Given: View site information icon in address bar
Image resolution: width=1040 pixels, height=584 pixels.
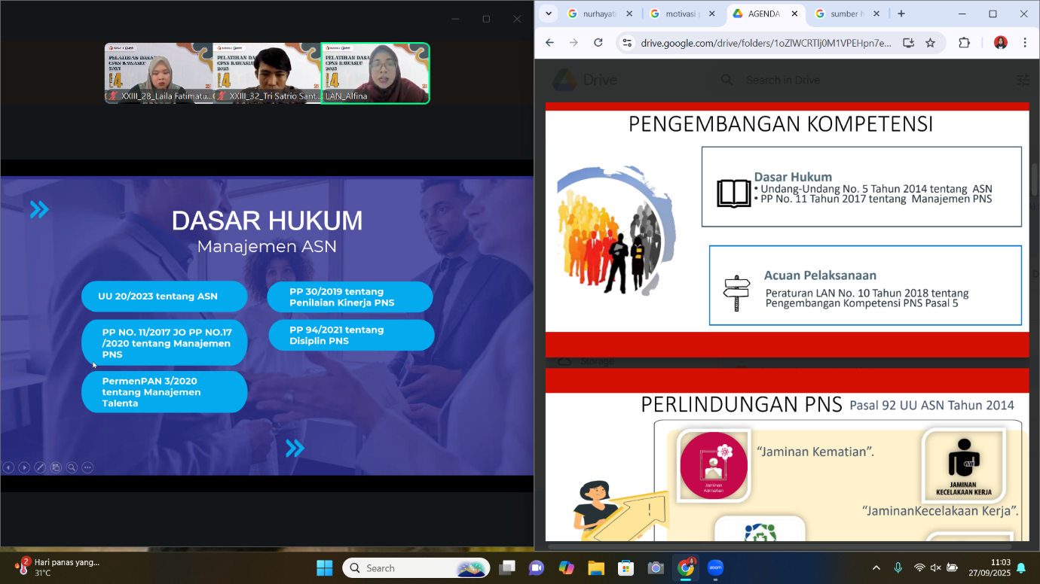Looking at the screenshot, I should click(627, 43).
